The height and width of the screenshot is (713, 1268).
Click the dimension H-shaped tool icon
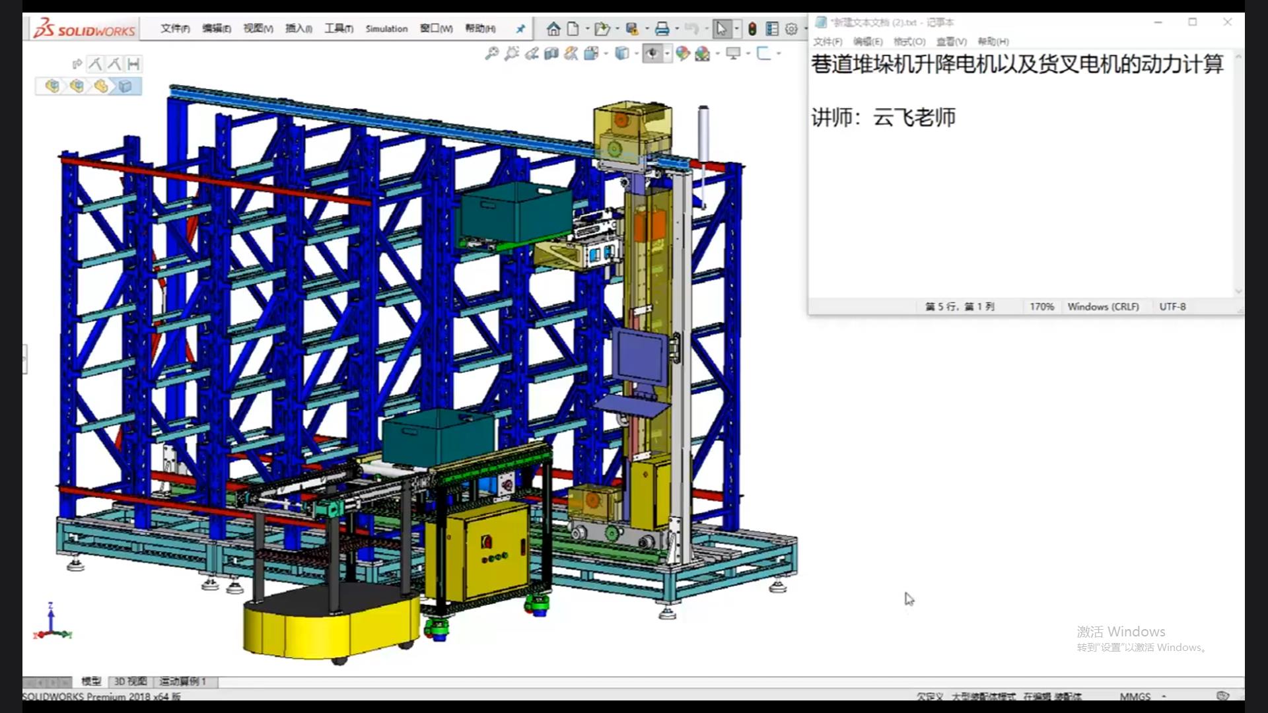coord(134,64)
